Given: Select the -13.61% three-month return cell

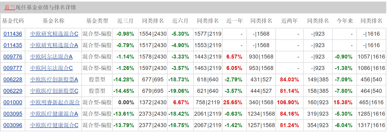Looking at the screenshot, I should tap(125, 114).
